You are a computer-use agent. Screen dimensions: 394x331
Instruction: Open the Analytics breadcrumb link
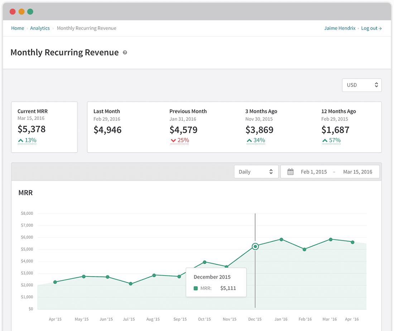[x=40, y=28]
